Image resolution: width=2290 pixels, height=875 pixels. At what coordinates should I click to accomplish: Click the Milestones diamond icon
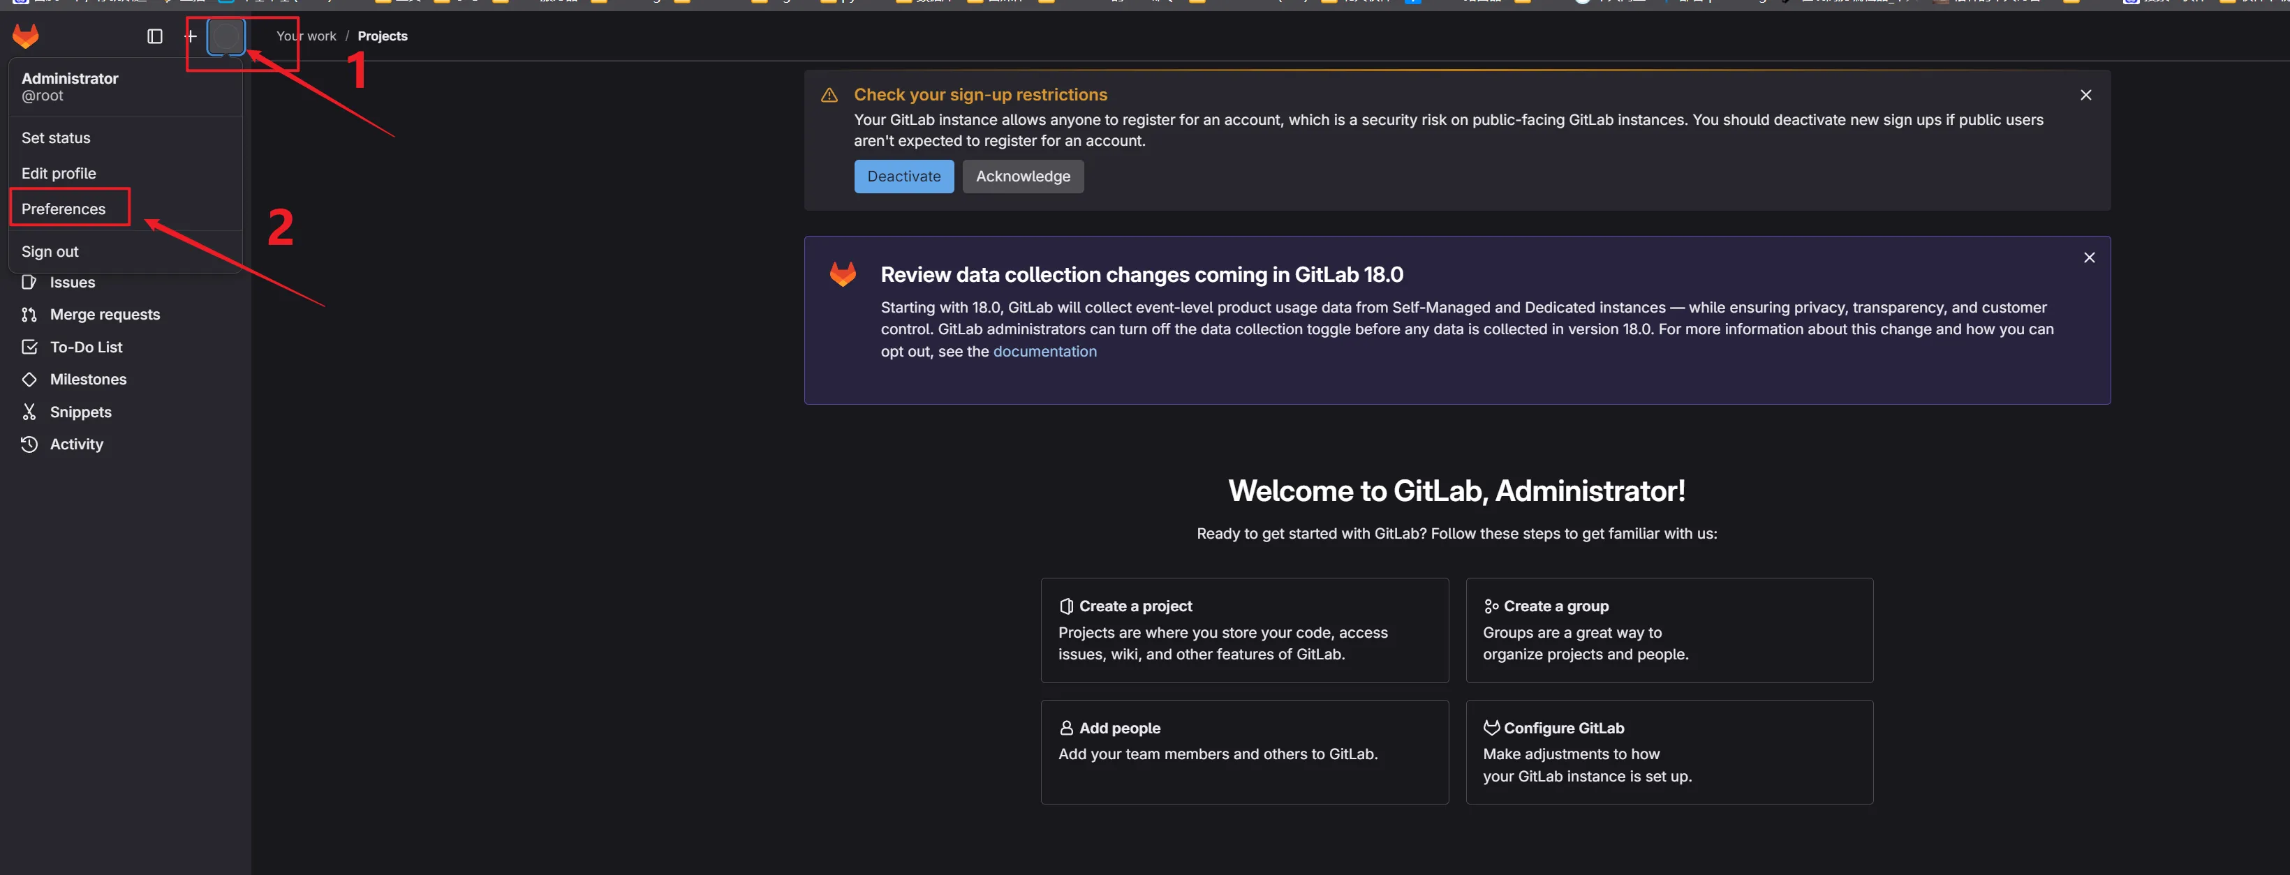coord(29,380)
